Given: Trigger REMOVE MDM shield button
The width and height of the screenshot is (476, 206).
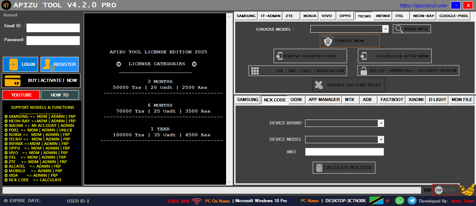Looking at the screenshot, I should [349, 40].
